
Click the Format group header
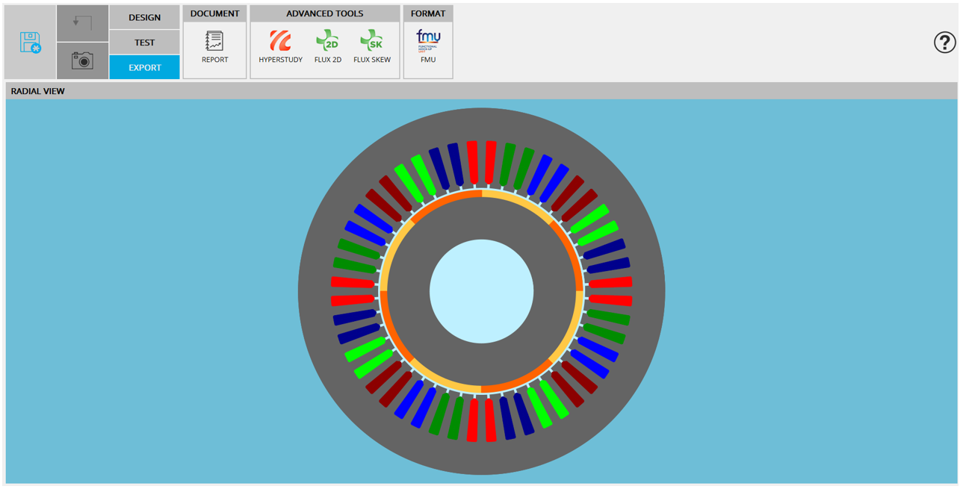point(428,13)
